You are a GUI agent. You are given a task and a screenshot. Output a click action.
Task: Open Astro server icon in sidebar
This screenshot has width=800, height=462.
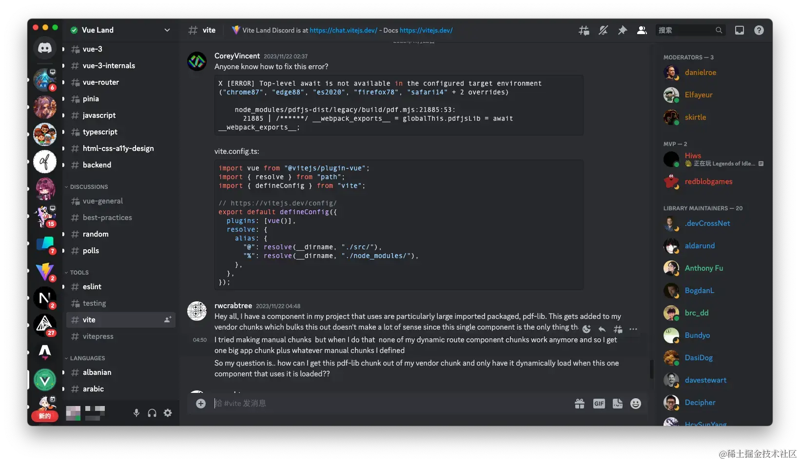coord(45,352)
